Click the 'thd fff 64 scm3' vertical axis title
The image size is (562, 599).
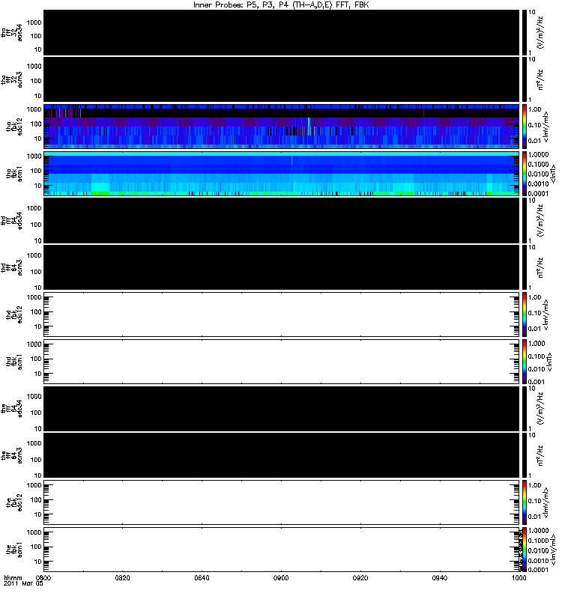[12, 267]
